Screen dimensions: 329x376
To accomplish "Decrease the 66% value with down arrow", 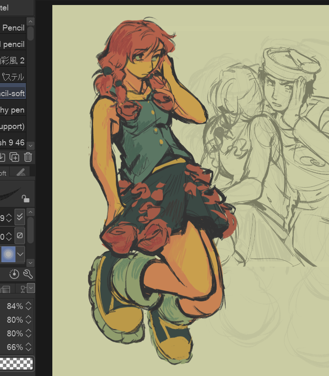I will [29, 350].
